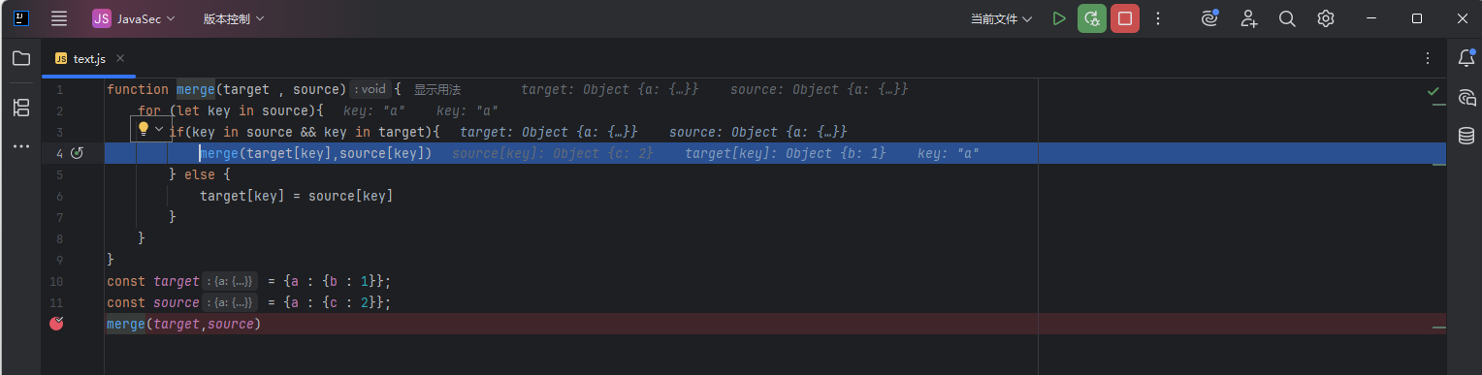The width and height of the screenshot is (1482, 375).
Task: Toggle the breakpoint on line 12
Action: coord(56,324)
